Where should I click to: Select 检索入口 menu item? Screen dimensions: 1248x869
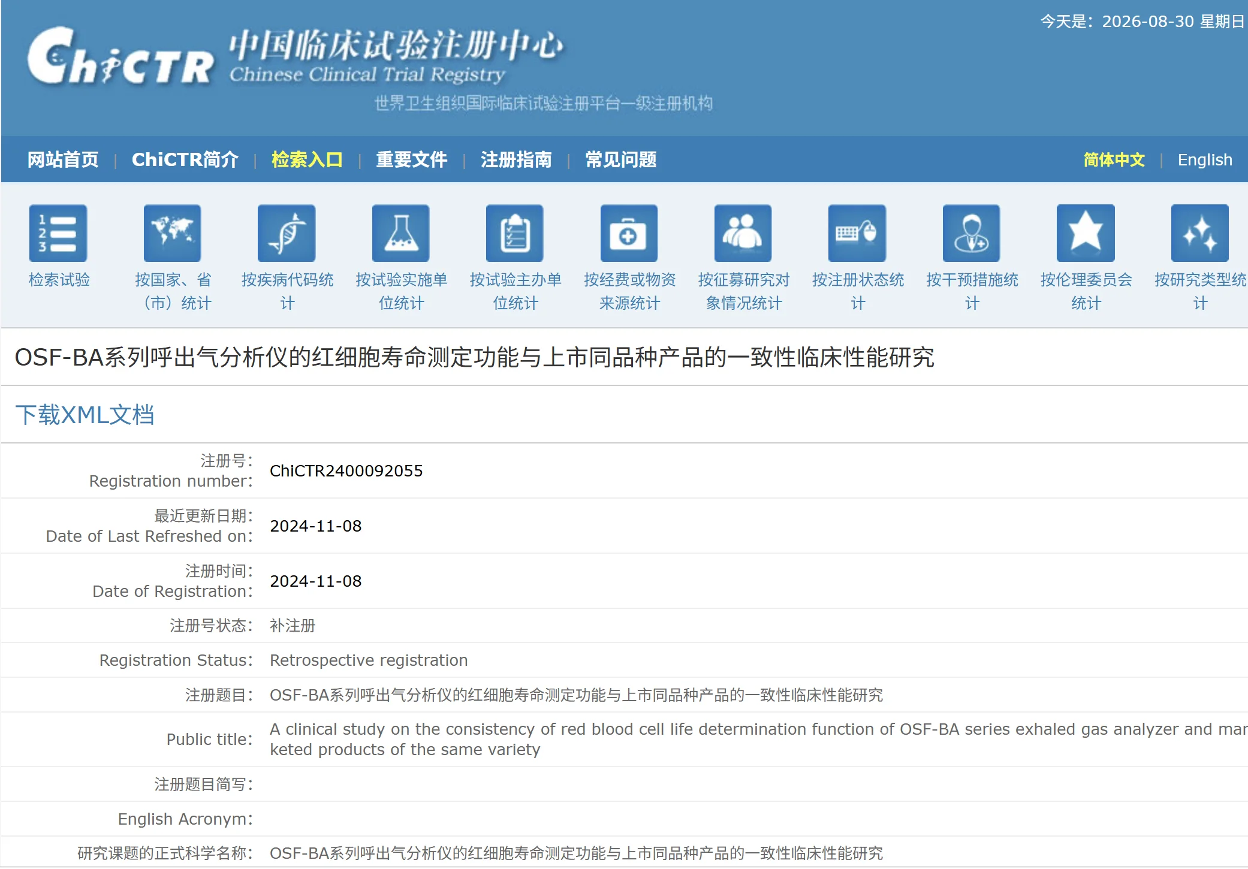pyautogui.click(x=307, y=159)
